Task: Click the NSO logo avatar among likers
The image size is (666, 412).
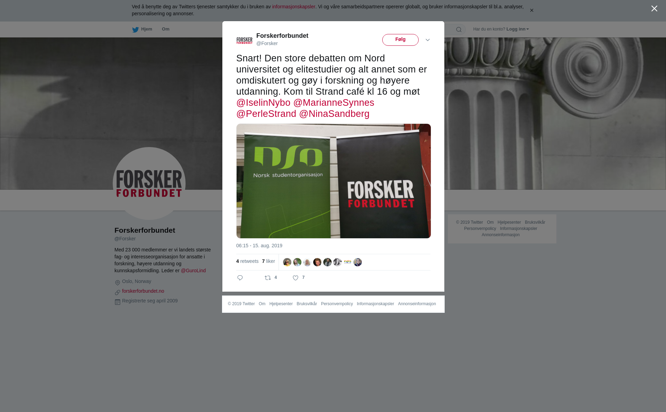Action: pyautogui.click(x=348, y=262)
